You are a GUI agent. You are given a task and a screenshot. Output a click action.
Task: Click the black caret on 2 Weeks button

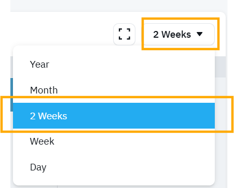pyautogui.click(x=200, y=34)
